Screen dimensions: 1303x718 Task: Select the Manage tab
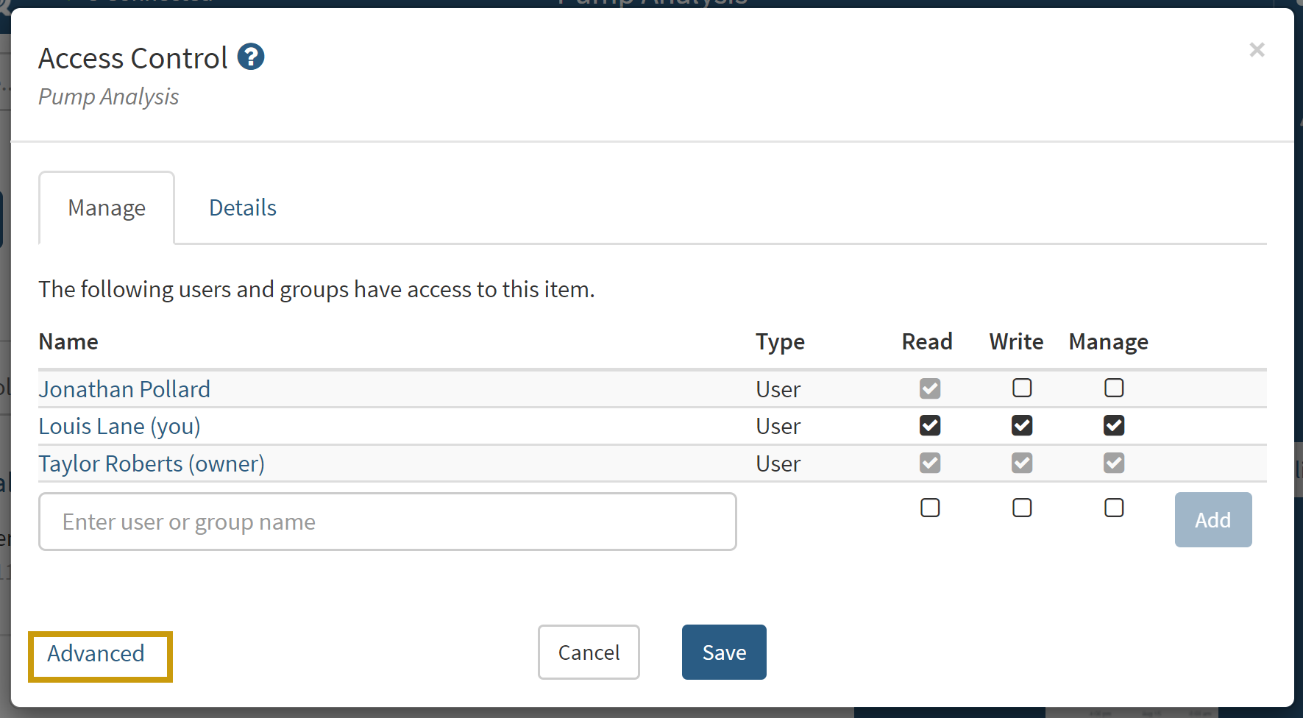coord(107,208)
